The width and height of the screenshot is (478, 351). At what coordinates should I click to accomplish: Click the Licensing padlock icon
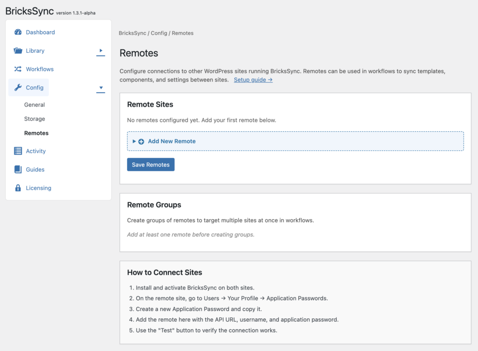(18, 188)
